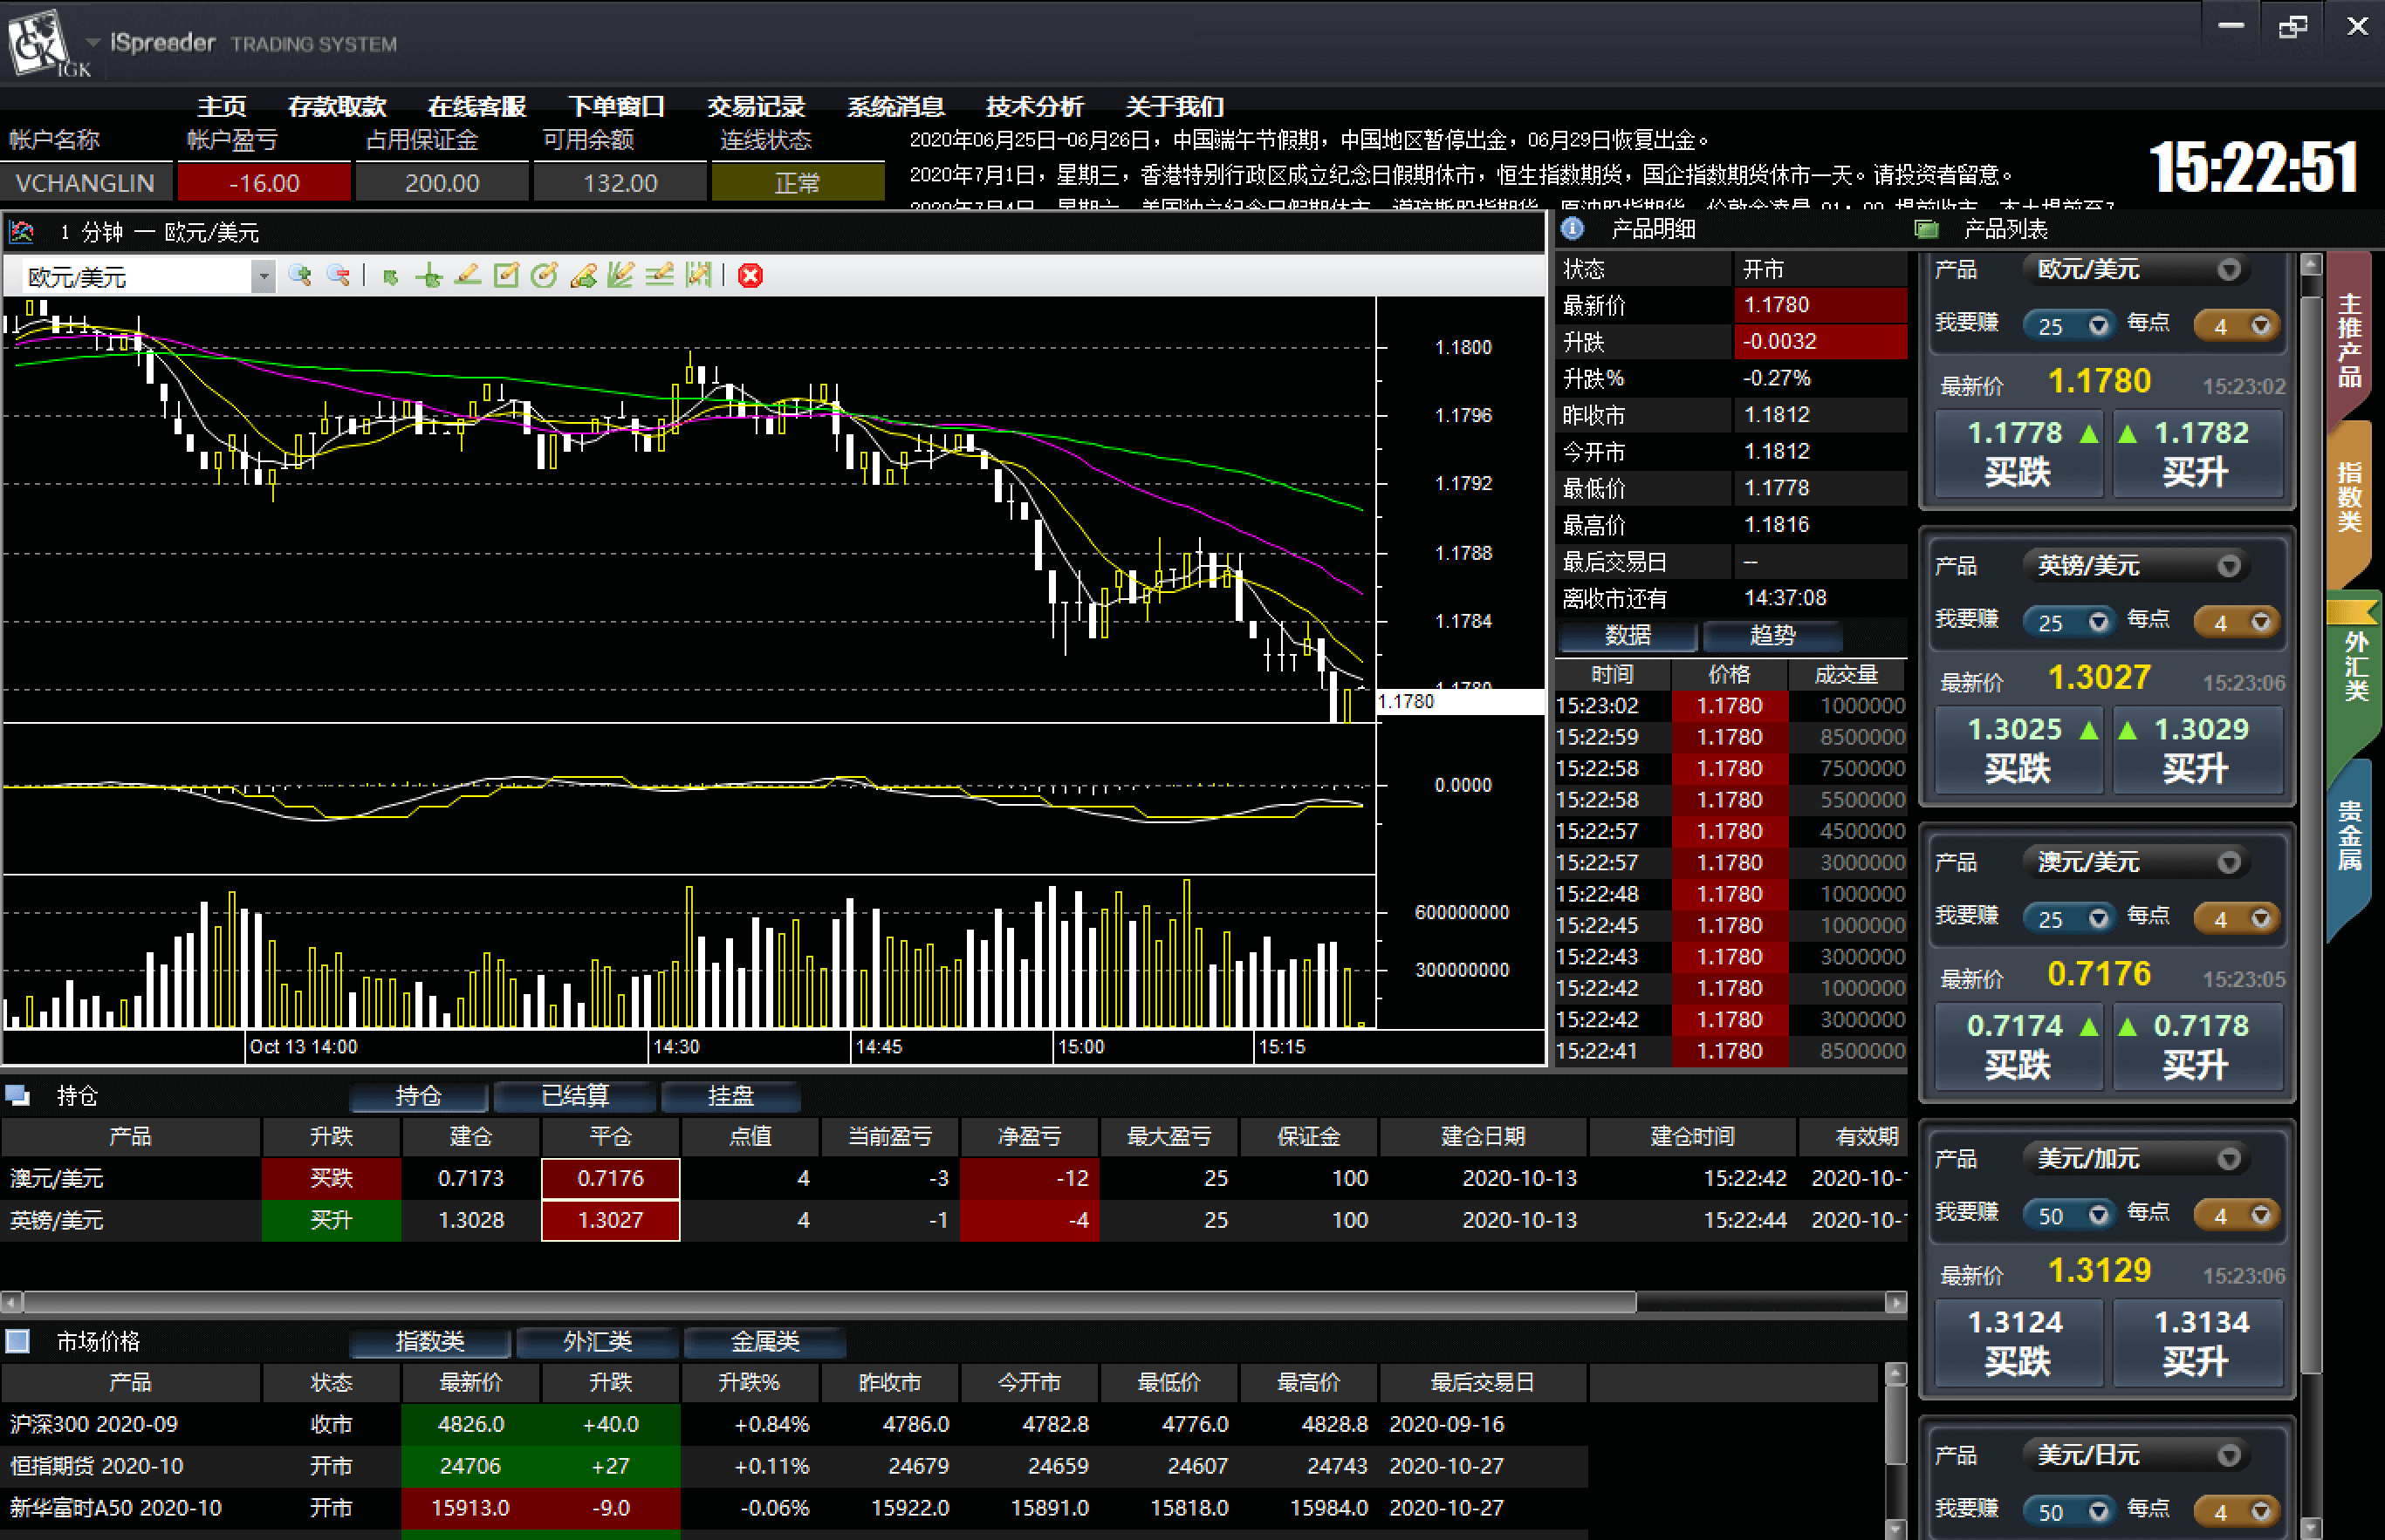Open the product selector for the 美元/日元 card
This screenshot has width=2385, height=1540.
click(x=2228, y=1455)
